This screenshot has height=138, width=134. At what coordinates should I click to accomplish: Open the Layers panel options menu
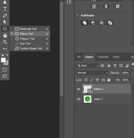click(132, 57)
